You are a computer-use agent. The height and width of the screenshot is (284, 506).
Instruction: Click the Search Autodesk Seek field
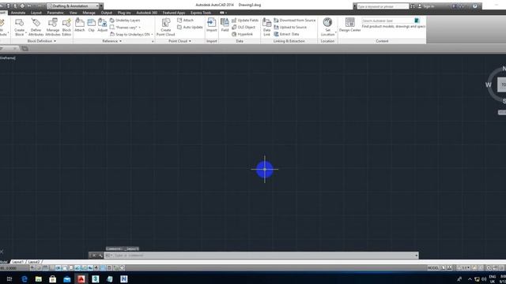click(388, 21)
